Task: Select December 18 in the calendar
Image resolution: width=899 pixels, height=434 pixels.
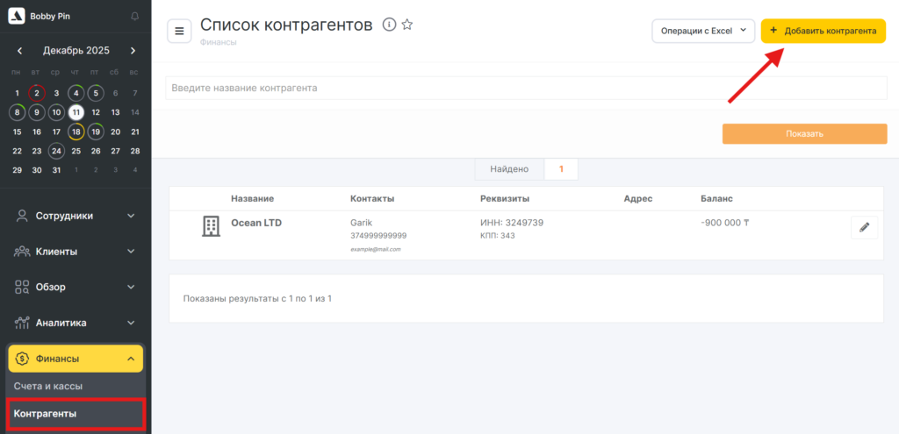Action: (x=76, y=132)
